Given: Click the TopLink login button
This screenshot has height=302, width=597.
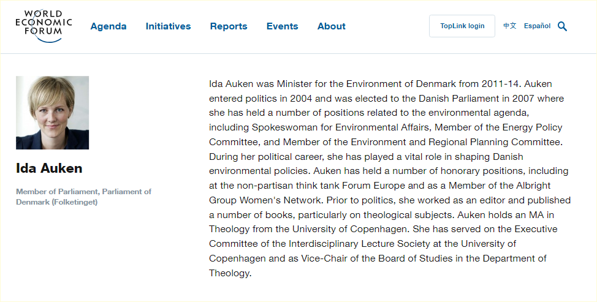Looking at the screenshot, I should (x=462, y=26).
